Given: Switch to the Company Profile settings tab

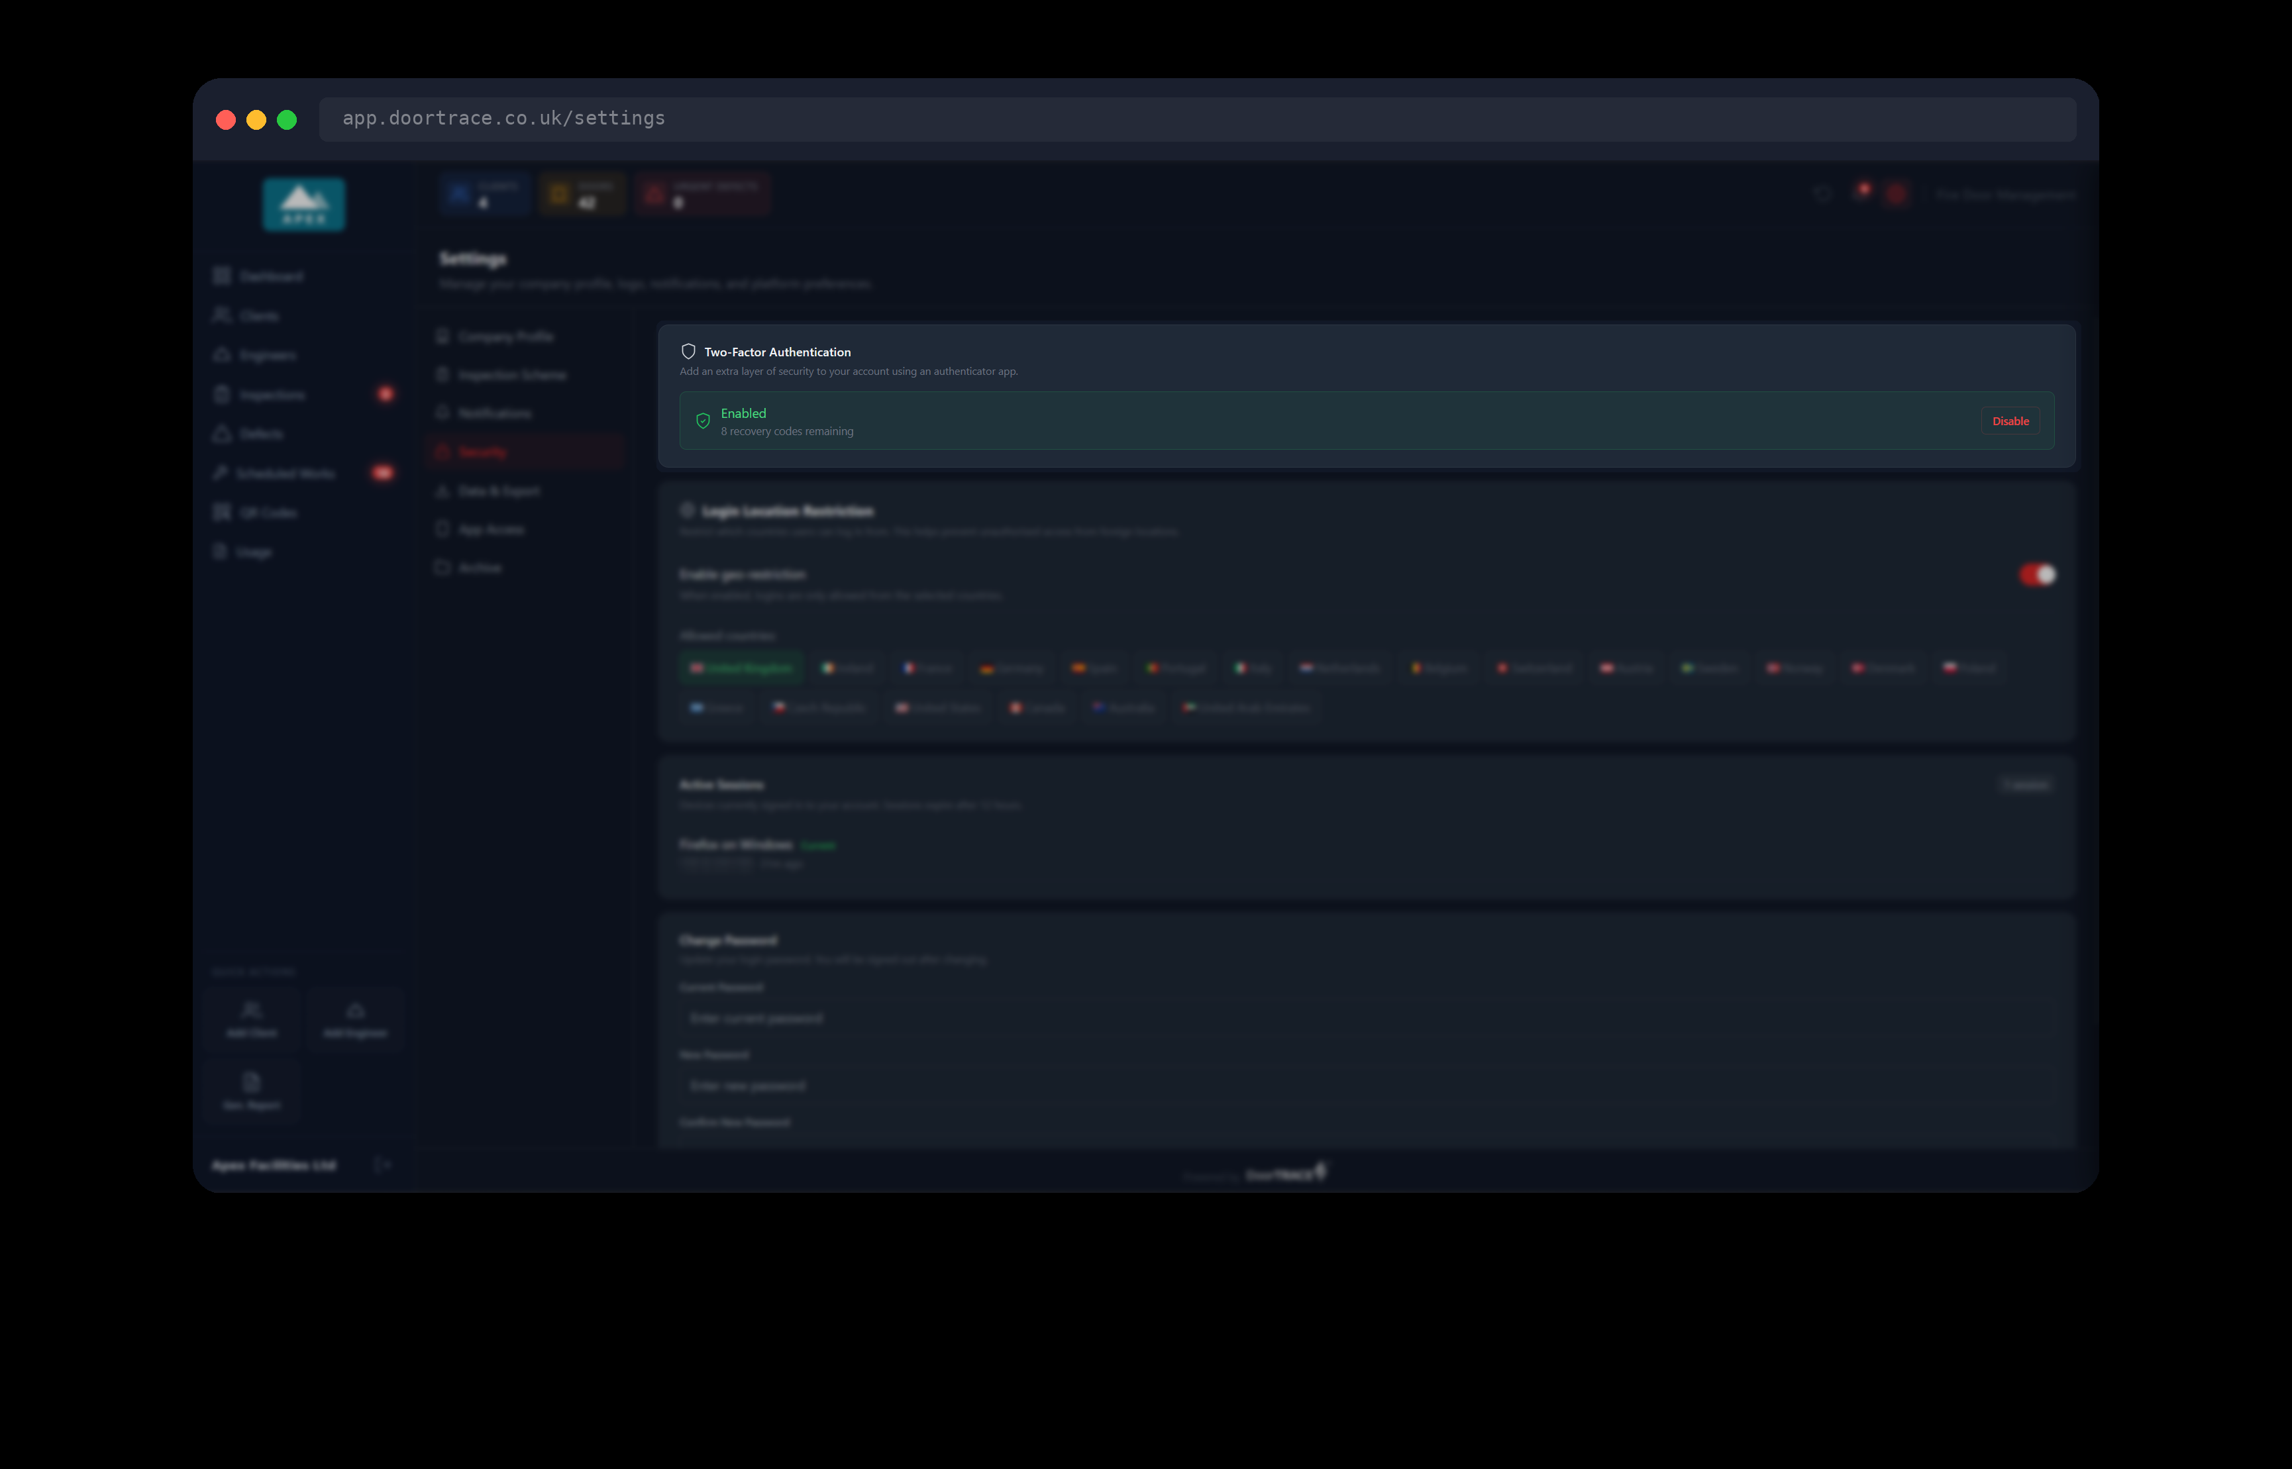Looking at the screenshot, I should (525, 336).
